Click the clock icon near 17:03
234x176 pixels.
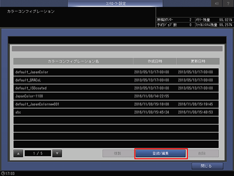(x=3, y=173)
